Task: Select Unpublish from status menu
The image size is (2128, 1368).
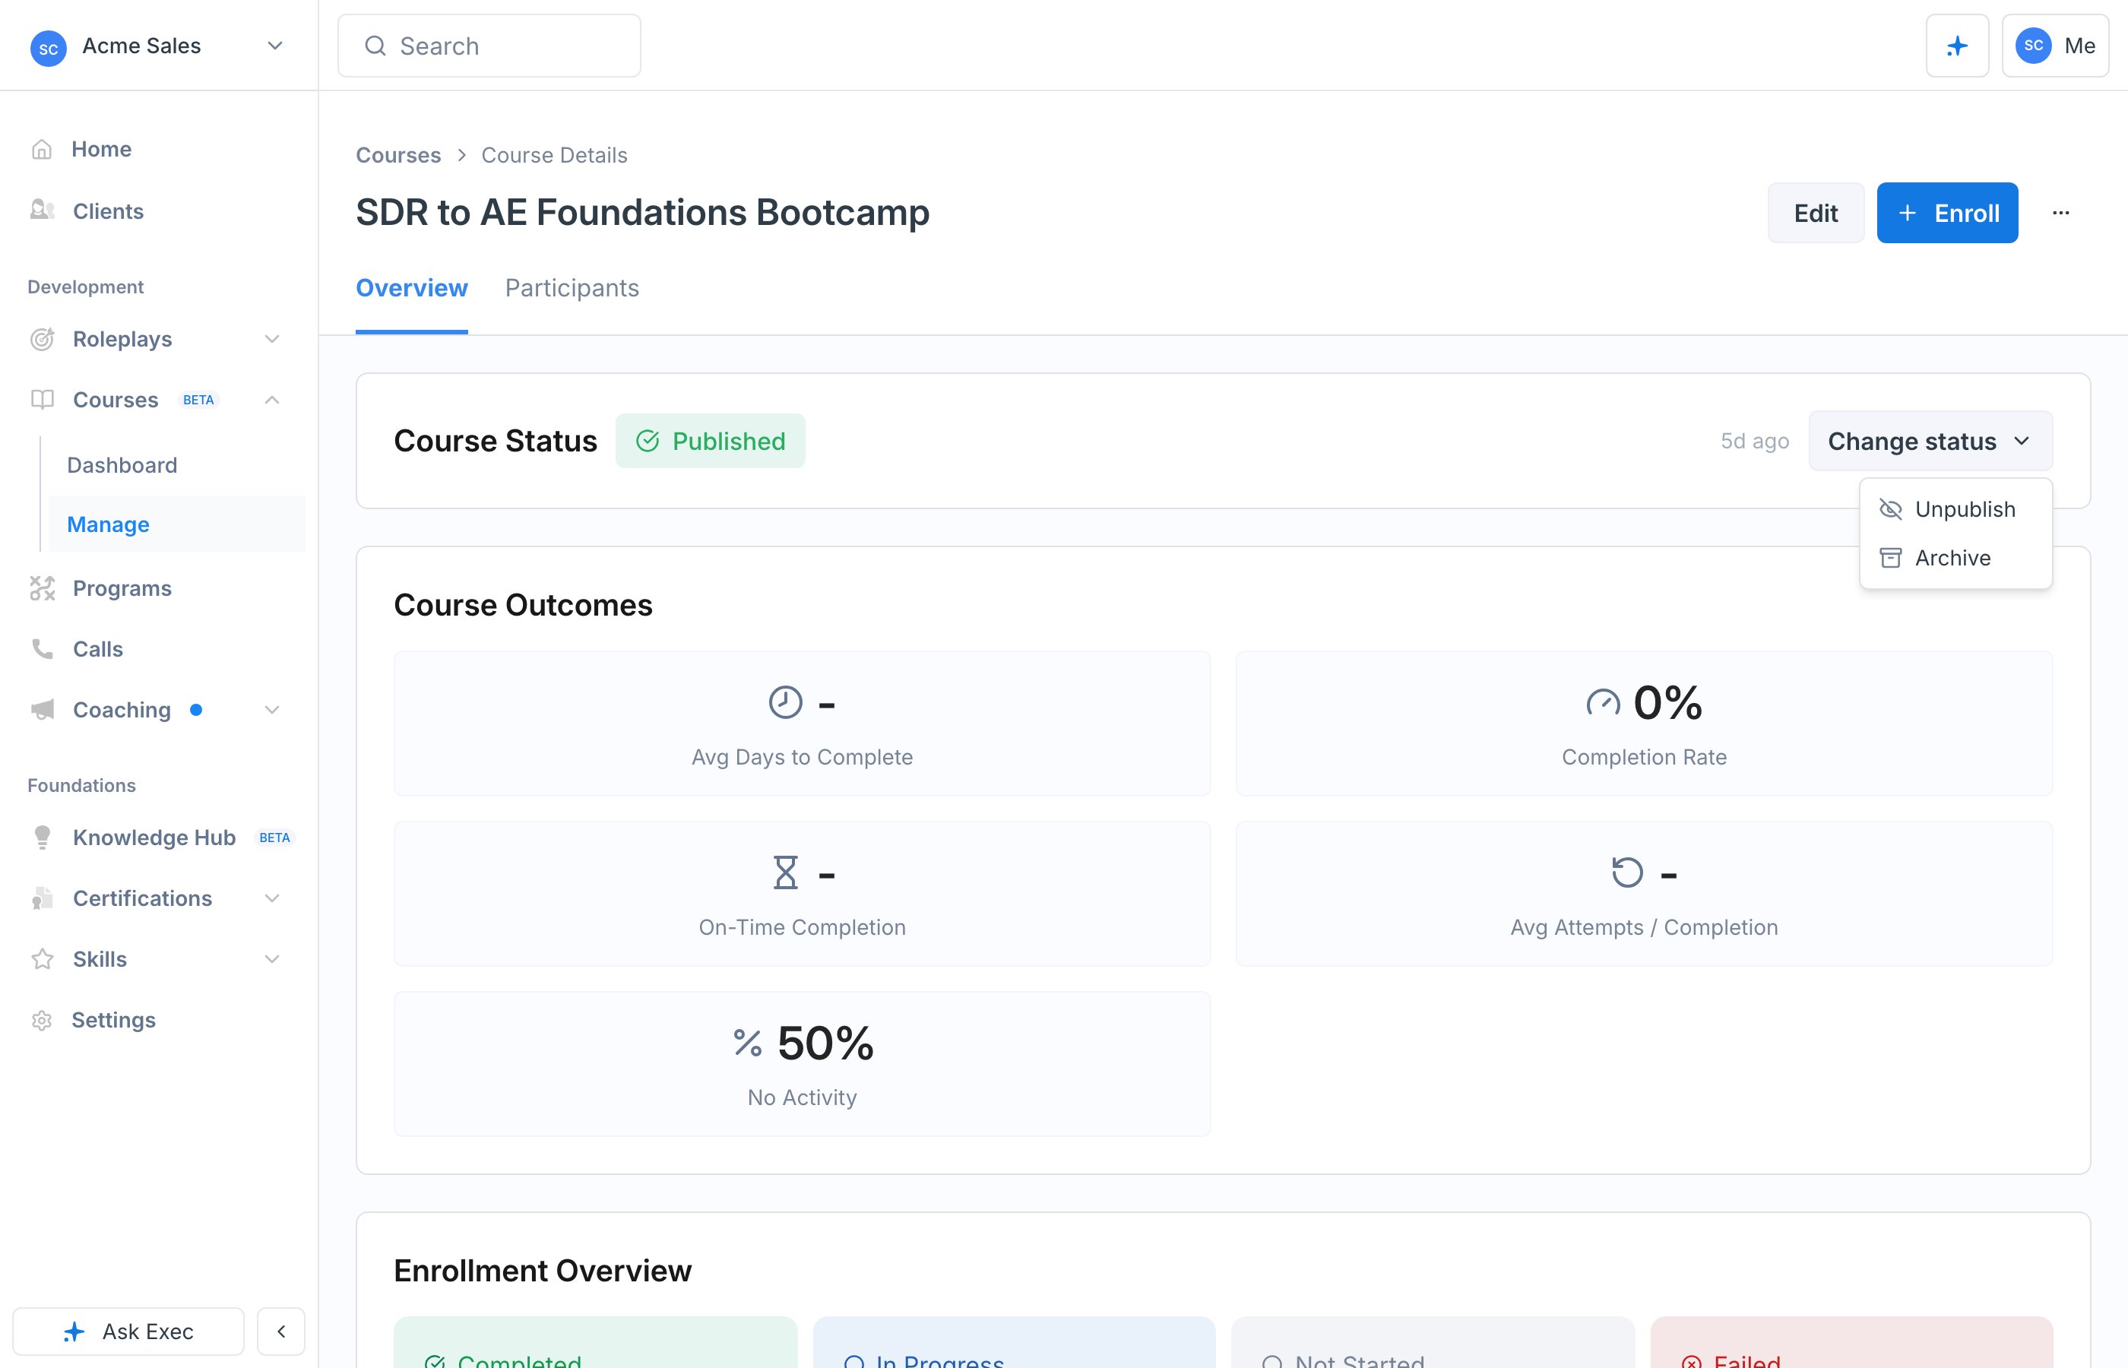Action: 1955,509
